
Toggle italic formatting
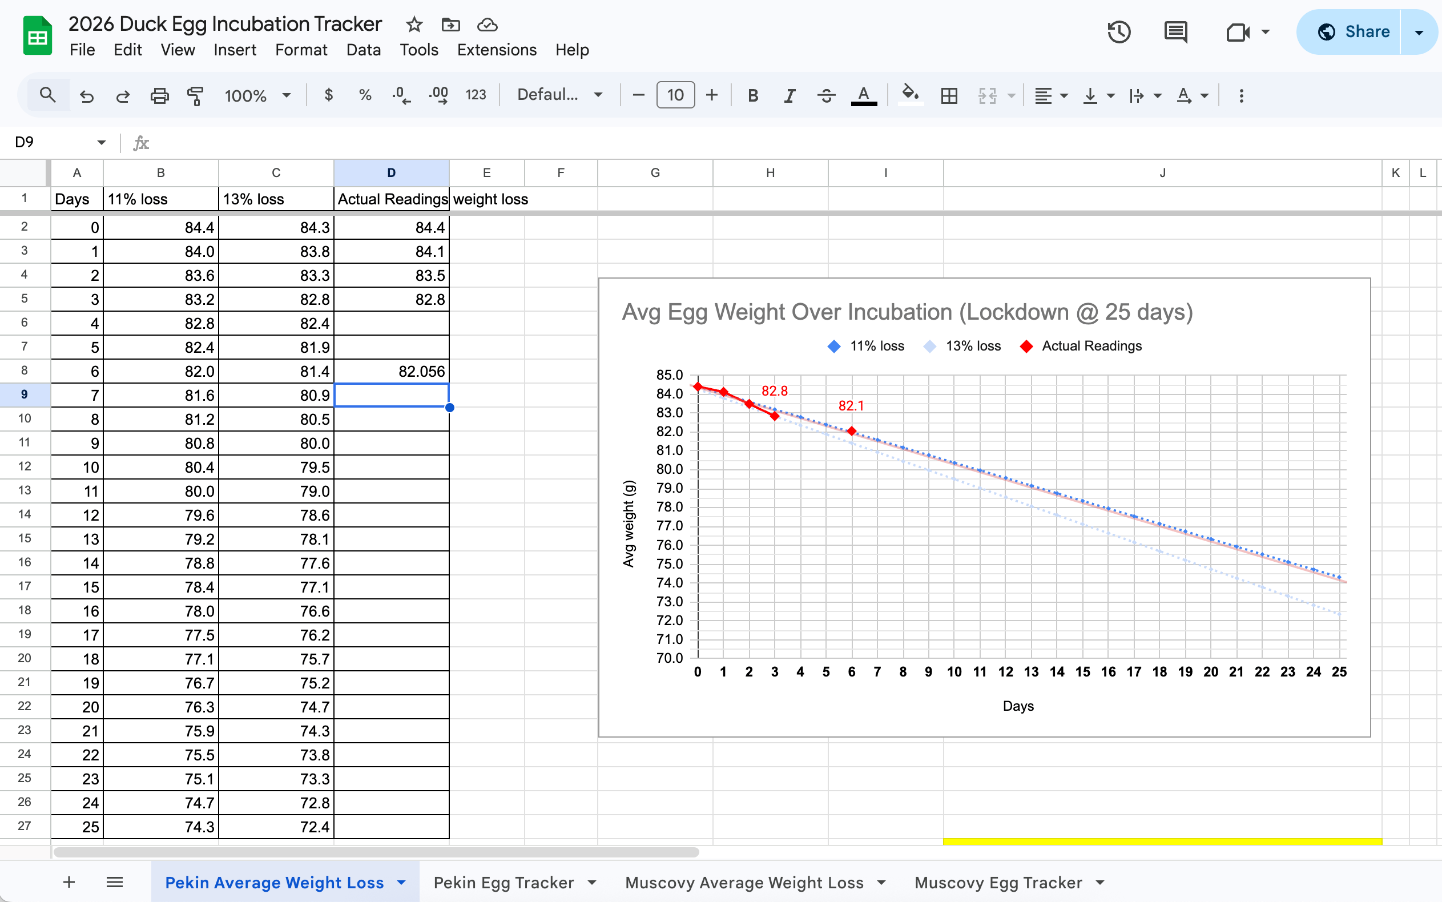(790, 95)
